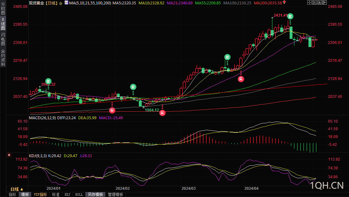Image resolution: width=349 pixels, height=197 pixels.
Task: Click the 管理模板 button
Action: click(115, 194)
